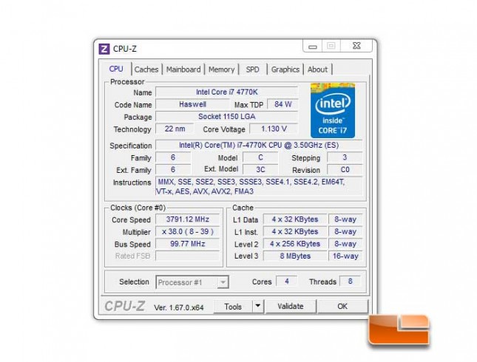The height and width of the screenshot is (362, 477).
Task: Close the CPU-Z window
Action: click(x=356, y=46)
